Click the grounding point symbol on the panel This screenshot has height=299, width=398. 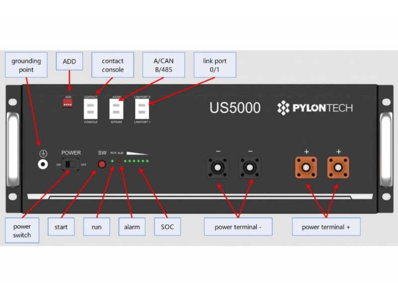[43, 164]
